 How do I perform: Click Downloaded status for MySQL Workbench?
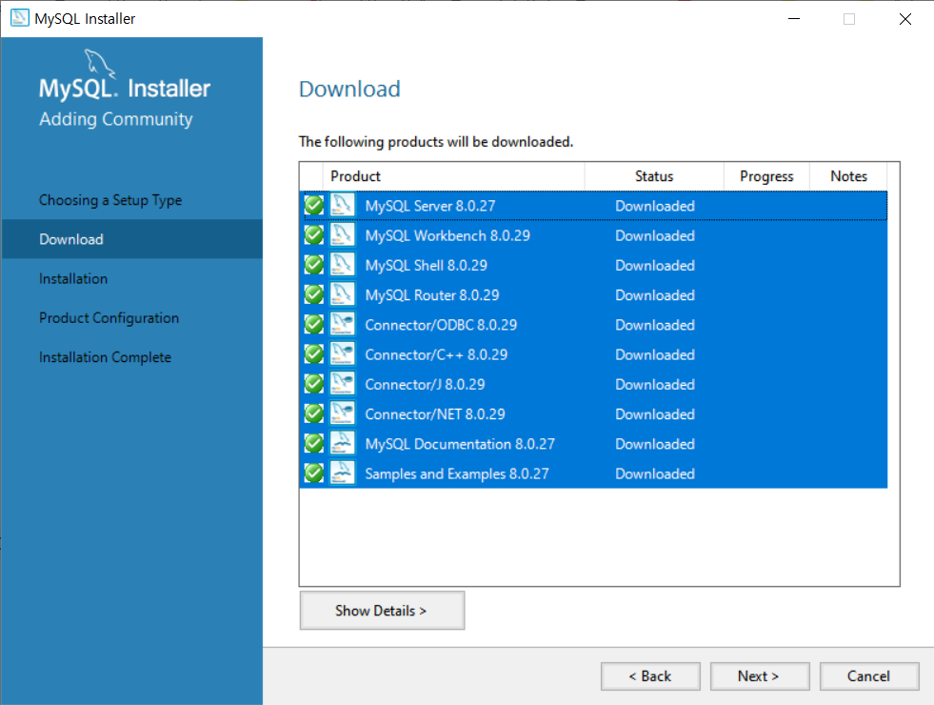[655, 236]
